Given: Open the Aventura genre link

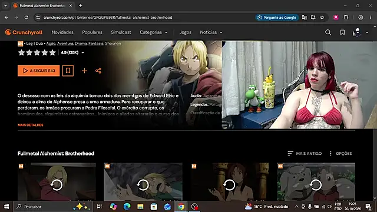Looking at the screenshot, I should (x=65, y=44).
